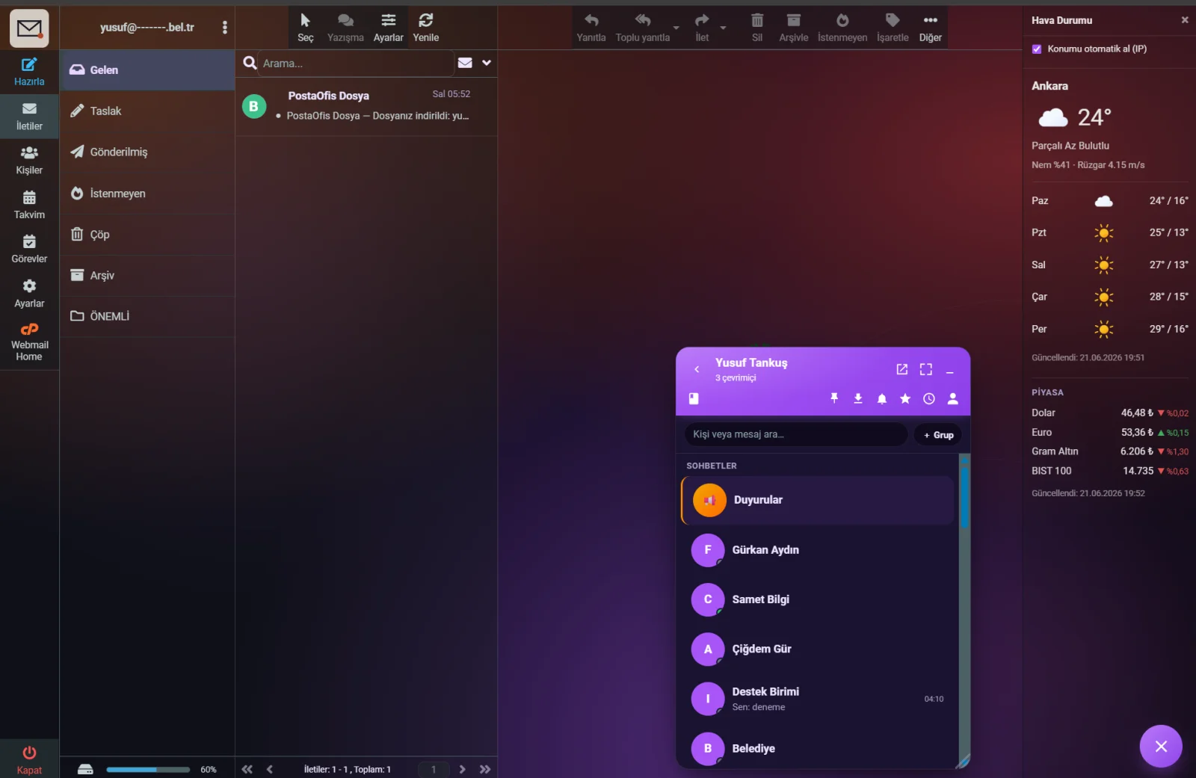This screenshot has height=778, width=1196.
Task: Go back using chat header arrow
Action: pyautogui.click(x=697, y=369)
